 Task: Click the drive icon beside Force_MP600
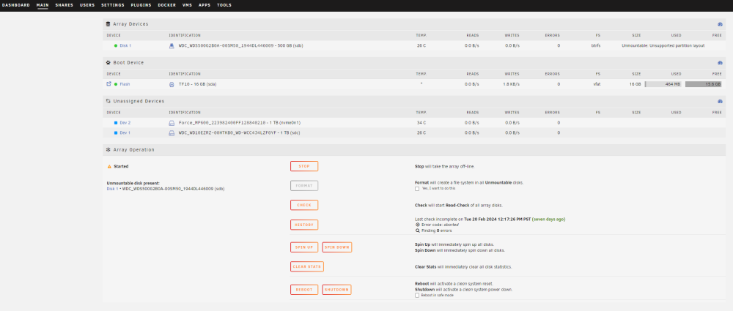(172, 123)
